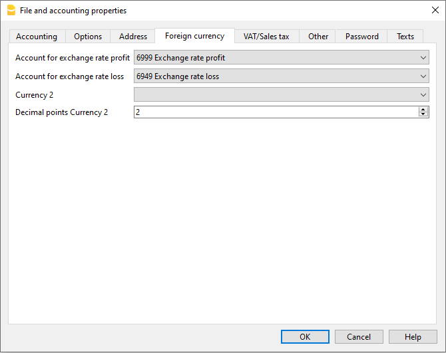
Task: Confirm settings with the OK button
Action: tap(305, 337)
